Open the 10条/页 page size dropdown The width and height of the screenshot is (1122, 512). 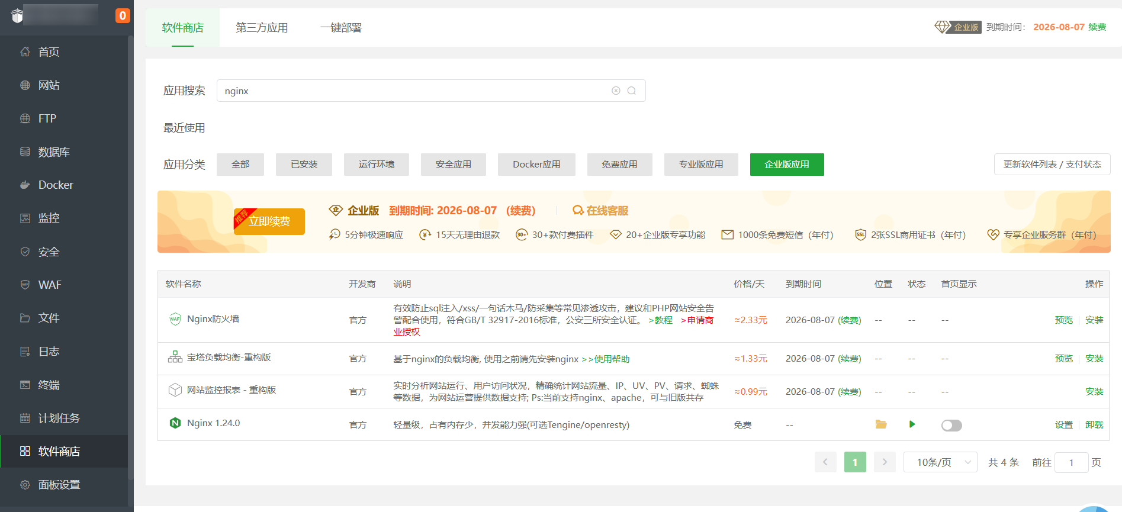(x=940, y=462)
